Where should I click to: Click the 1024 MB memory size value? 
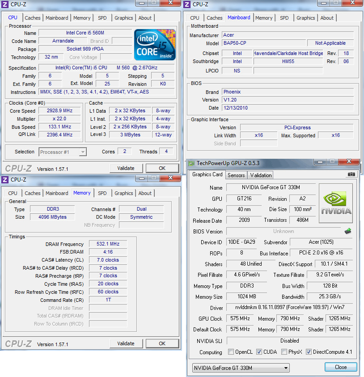click(x=247, y=297)
